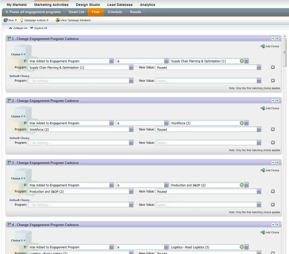Open Campaign Actions menu
The image size is (289, 254).
point(34,20)
